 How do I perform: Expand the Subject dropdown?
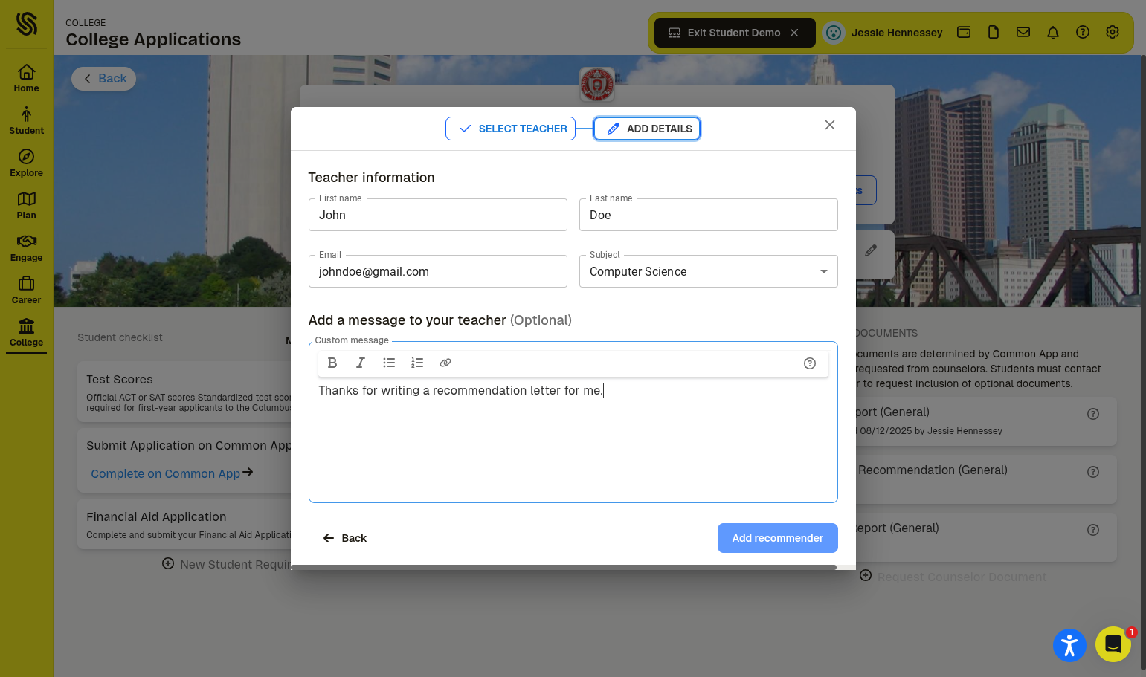click(x=708, y=271)
